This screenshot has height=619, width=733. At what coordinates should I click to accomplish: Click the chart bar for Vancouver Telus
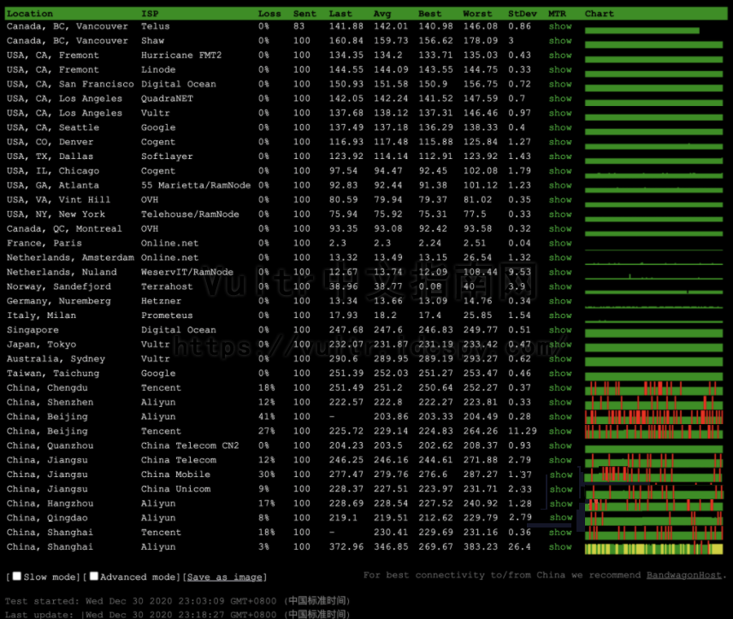pyautogui.click(x=641, y=31)
